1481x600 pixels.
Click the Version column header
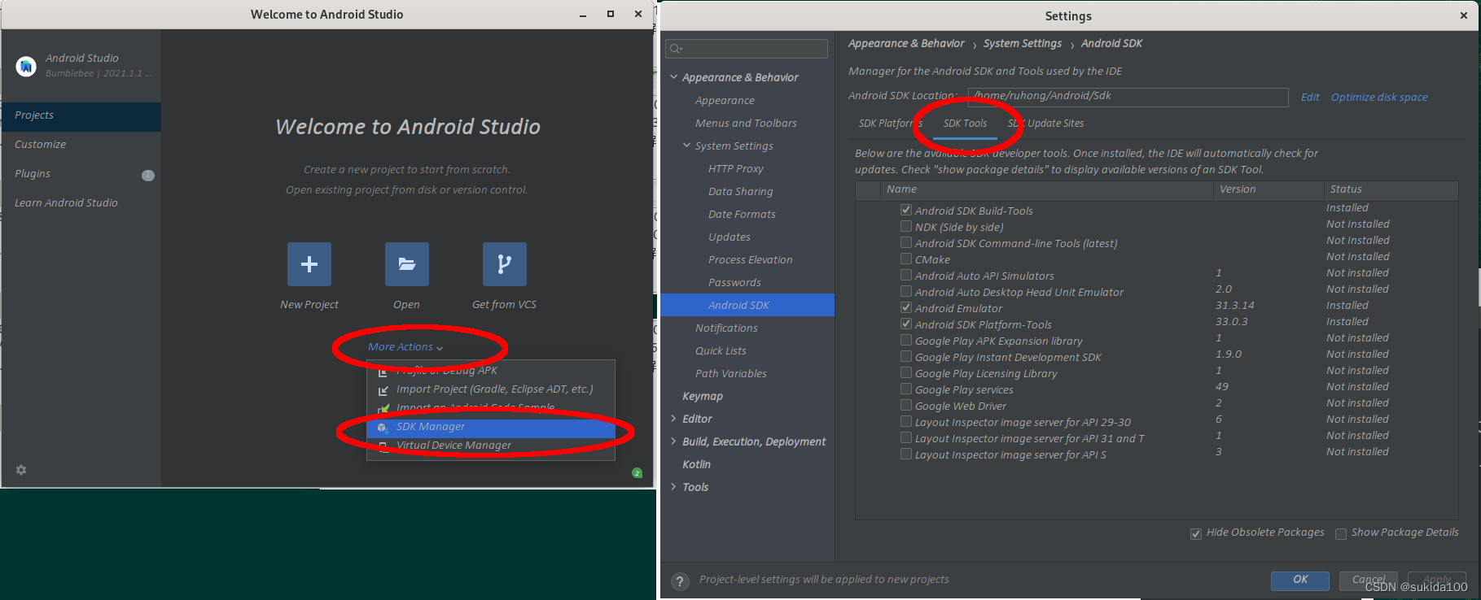(x=1268, y=189)
